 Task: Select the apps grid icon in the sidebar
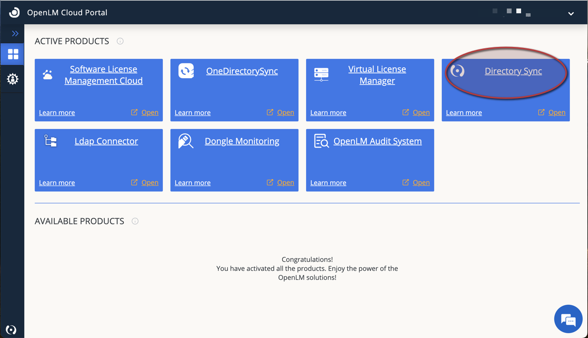[12, 54]
